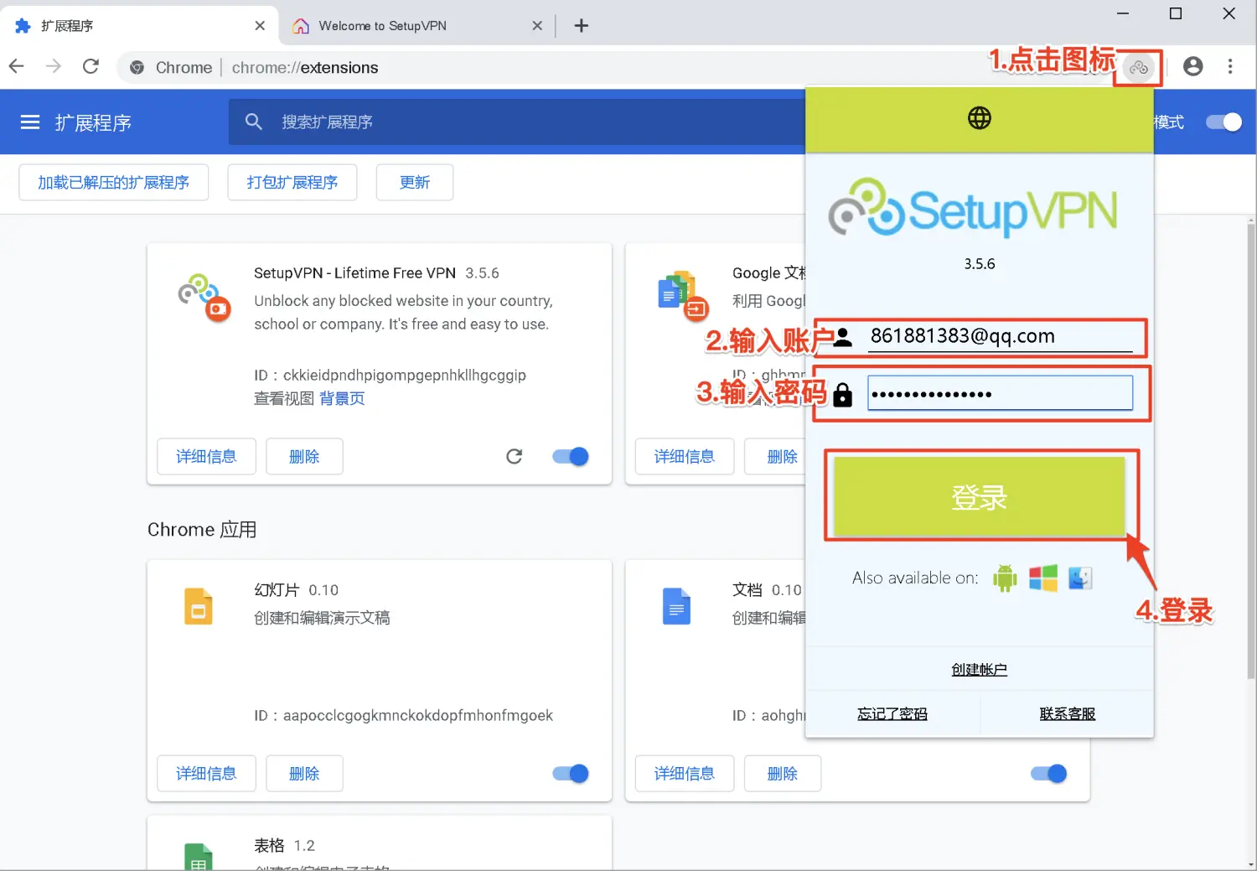Click 删除 on the SetupVPN extension card

(x=304, y=456)
